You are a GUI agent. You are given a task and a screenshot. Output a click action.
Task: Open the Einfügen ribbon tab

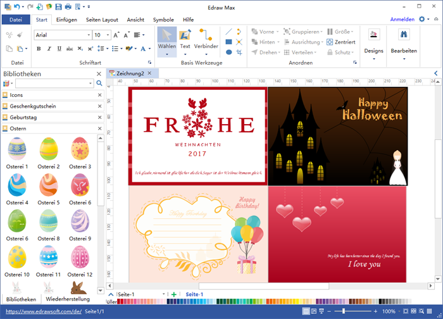(x=66, y=20)
